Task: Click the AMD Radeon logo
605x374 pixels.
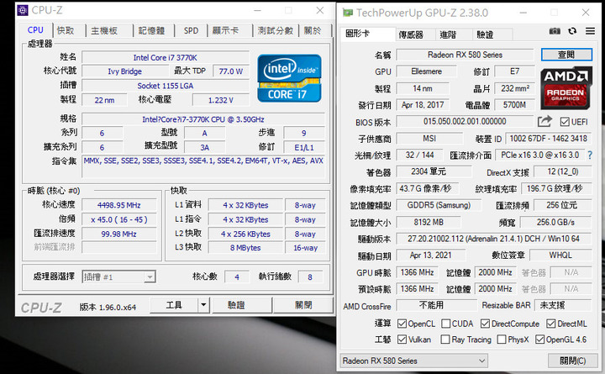Action: coord(566,88)
